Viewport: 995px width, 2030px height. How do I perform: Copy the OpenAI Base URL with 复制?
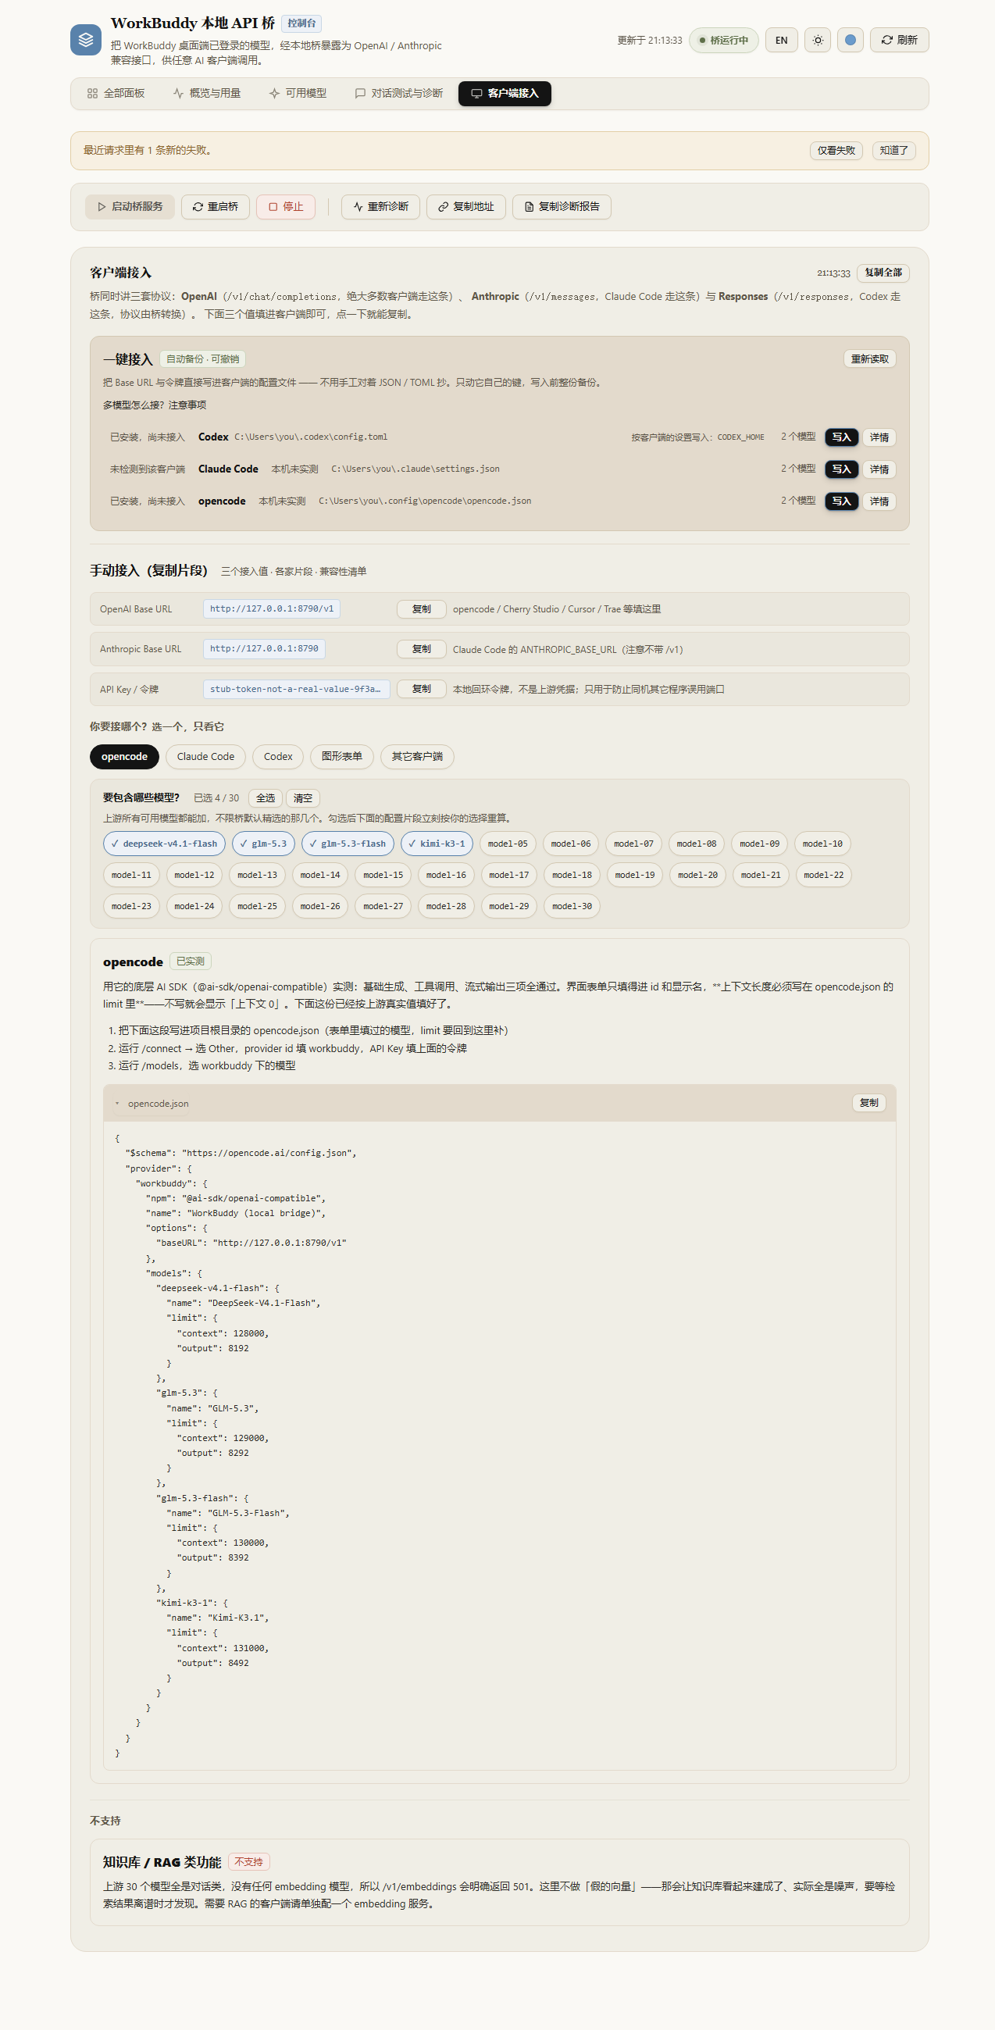coord(422,609)
